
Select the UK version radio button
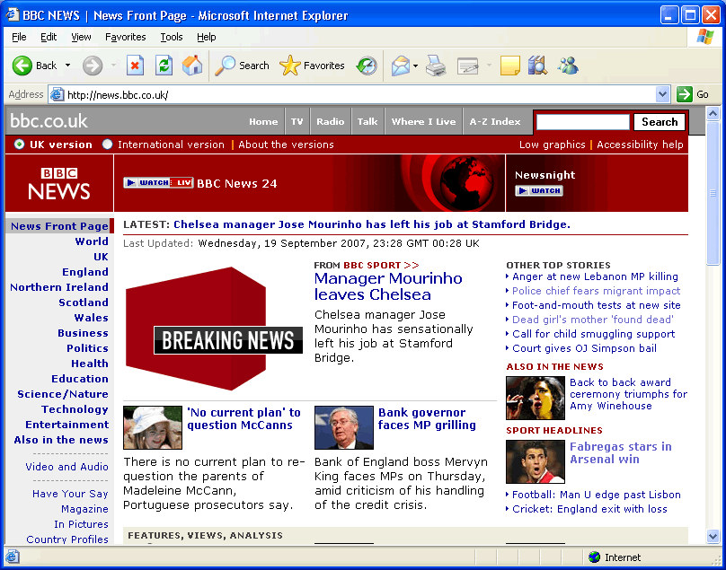click(x=19, y=145)
